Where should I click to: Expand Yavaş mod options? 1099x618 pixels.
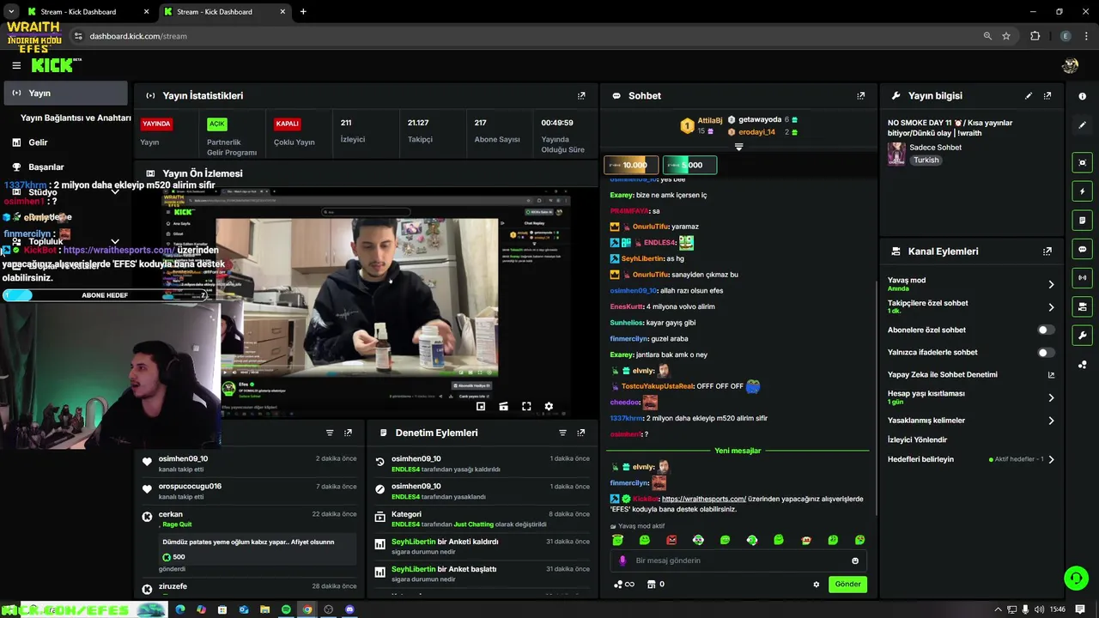click(1051, 284)
